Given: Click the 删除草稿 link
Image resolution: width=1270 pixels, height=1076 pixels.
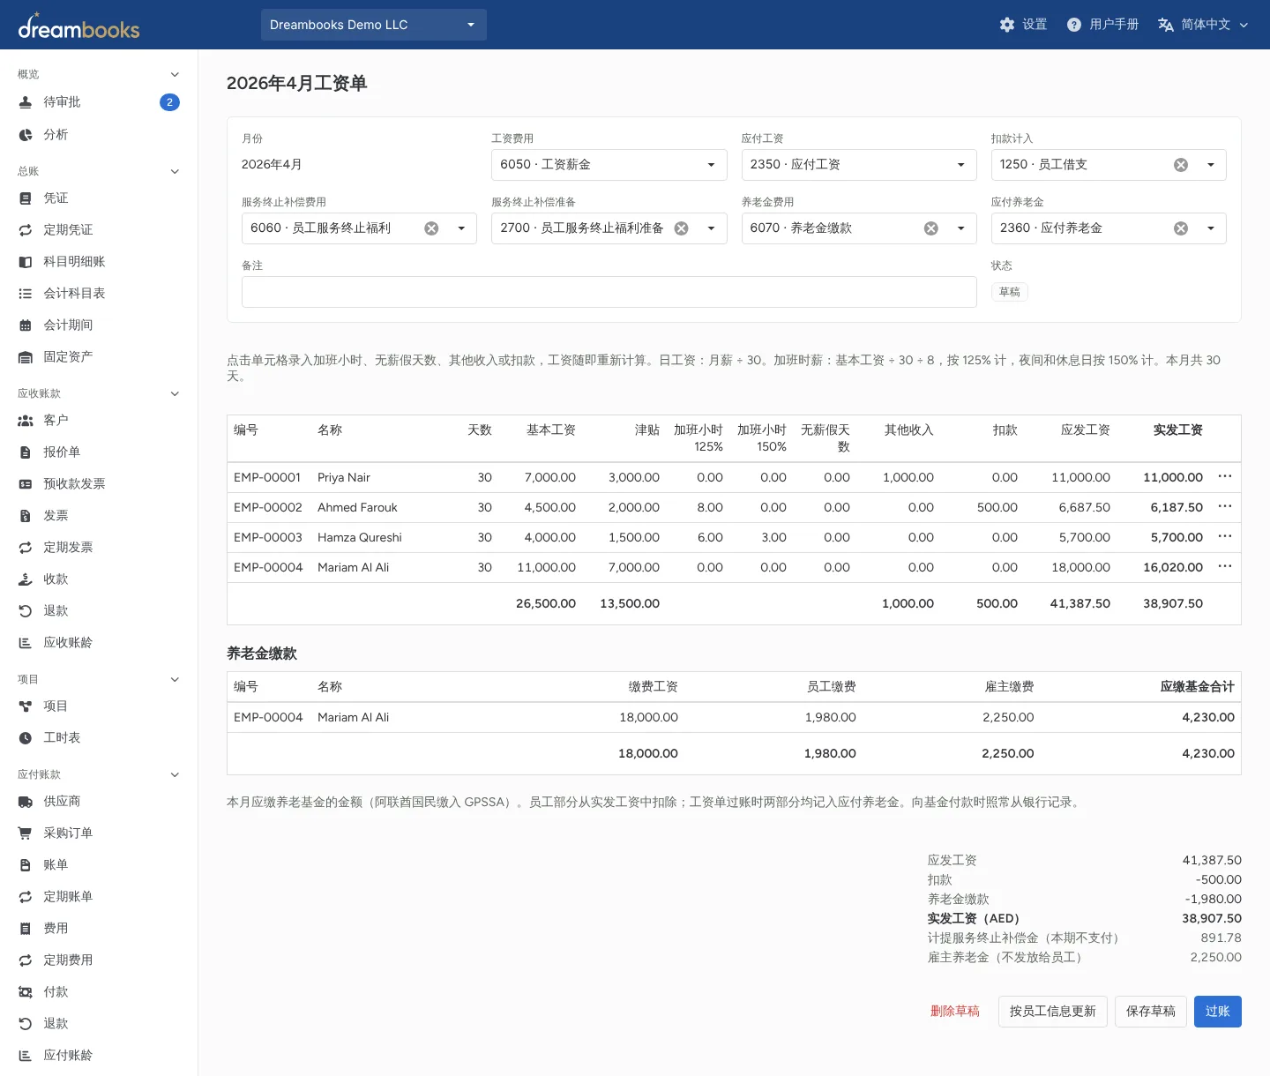Looking at the screenshot, I should [955, 1012].
